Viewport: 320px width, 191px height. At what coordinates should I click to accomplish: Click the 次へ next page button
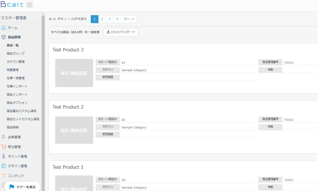(129, 19)
